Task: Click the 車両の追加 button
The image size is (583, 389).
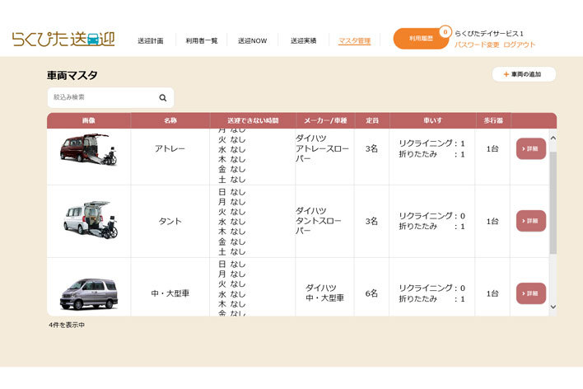Action: (x=524, y=74)
